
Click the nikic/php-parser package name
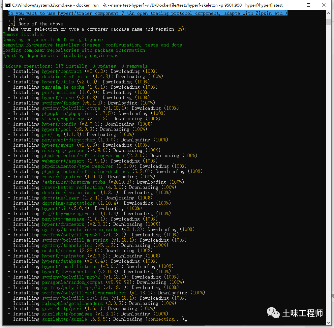[x=63, y=150]
